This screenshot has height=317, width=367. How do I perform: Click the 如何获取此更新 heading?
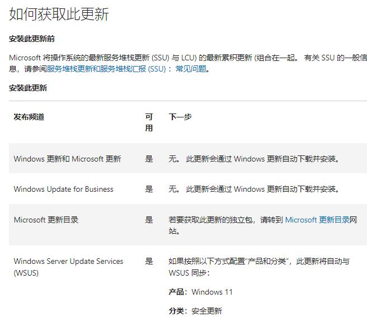coord(59,14)
